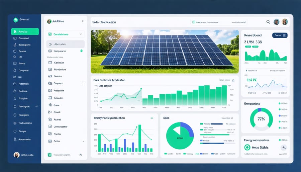The width and height of the screenshot is (301, 172).
Task: Click the Crook panel icon
Action: point(50,112)
